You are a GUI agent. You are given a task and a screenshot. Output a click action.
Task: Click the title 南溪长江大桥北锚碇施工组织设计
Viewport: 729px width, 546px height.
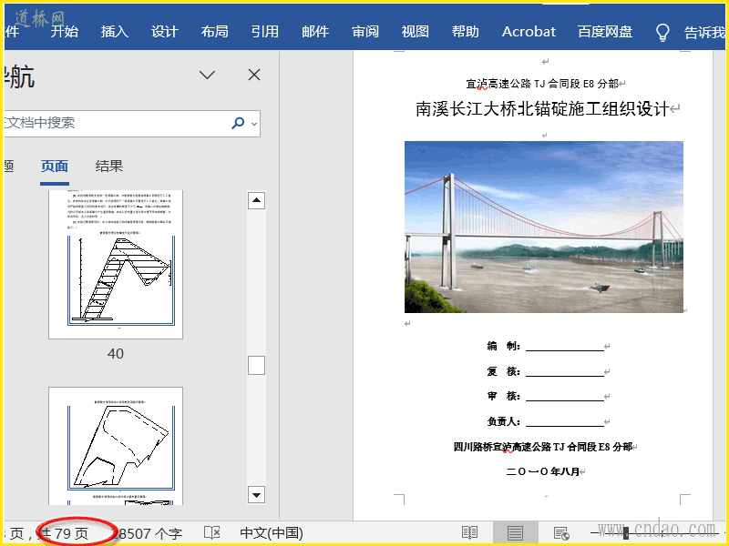tap(542, 109)
